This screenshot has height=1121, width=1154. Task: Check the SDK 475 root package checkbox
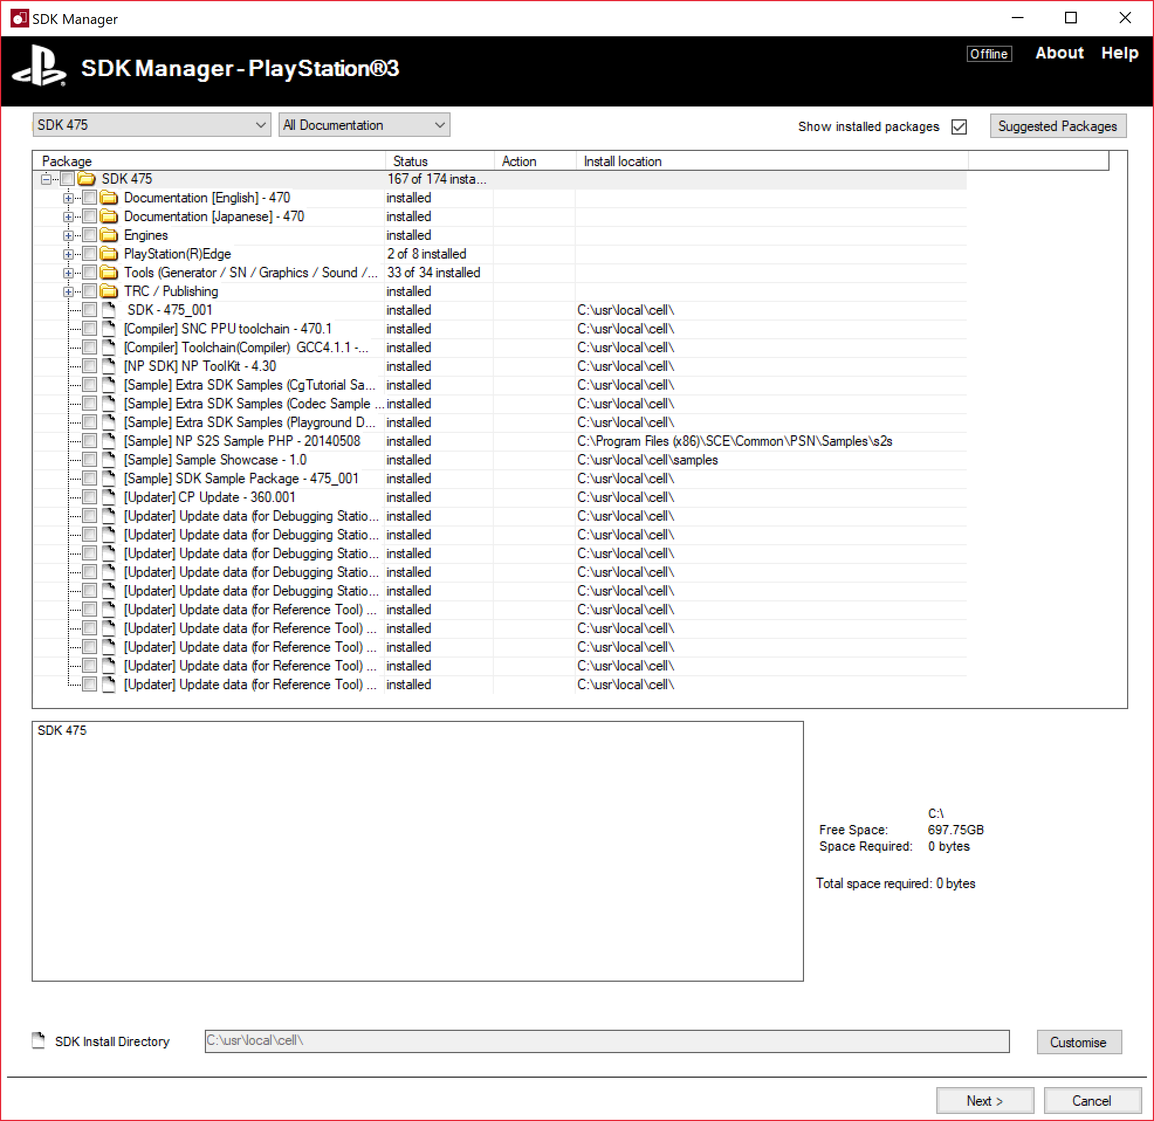[x=67, y=178]
